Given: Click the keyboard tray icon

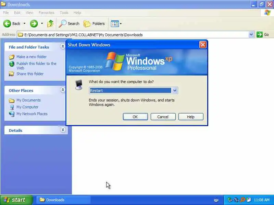Looking at the screenshot, I should 216,200.
